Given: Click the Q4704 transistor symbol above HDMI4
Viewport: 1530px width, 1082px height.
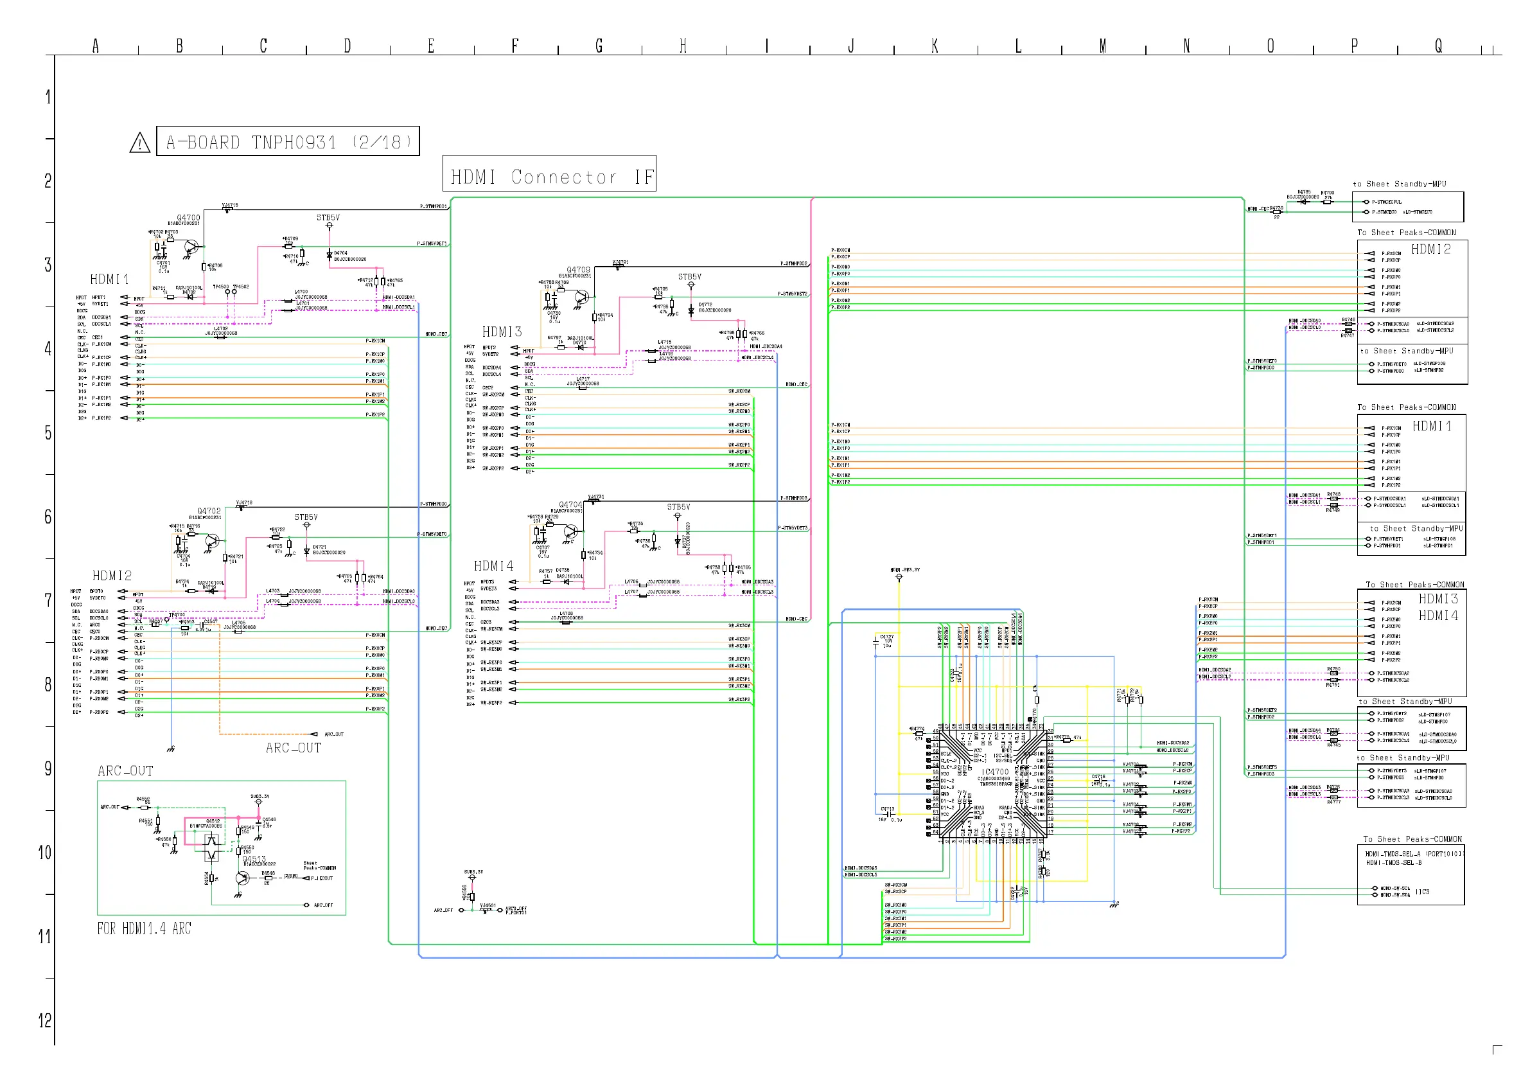Looking at the screenshot, I should point(570,531).
